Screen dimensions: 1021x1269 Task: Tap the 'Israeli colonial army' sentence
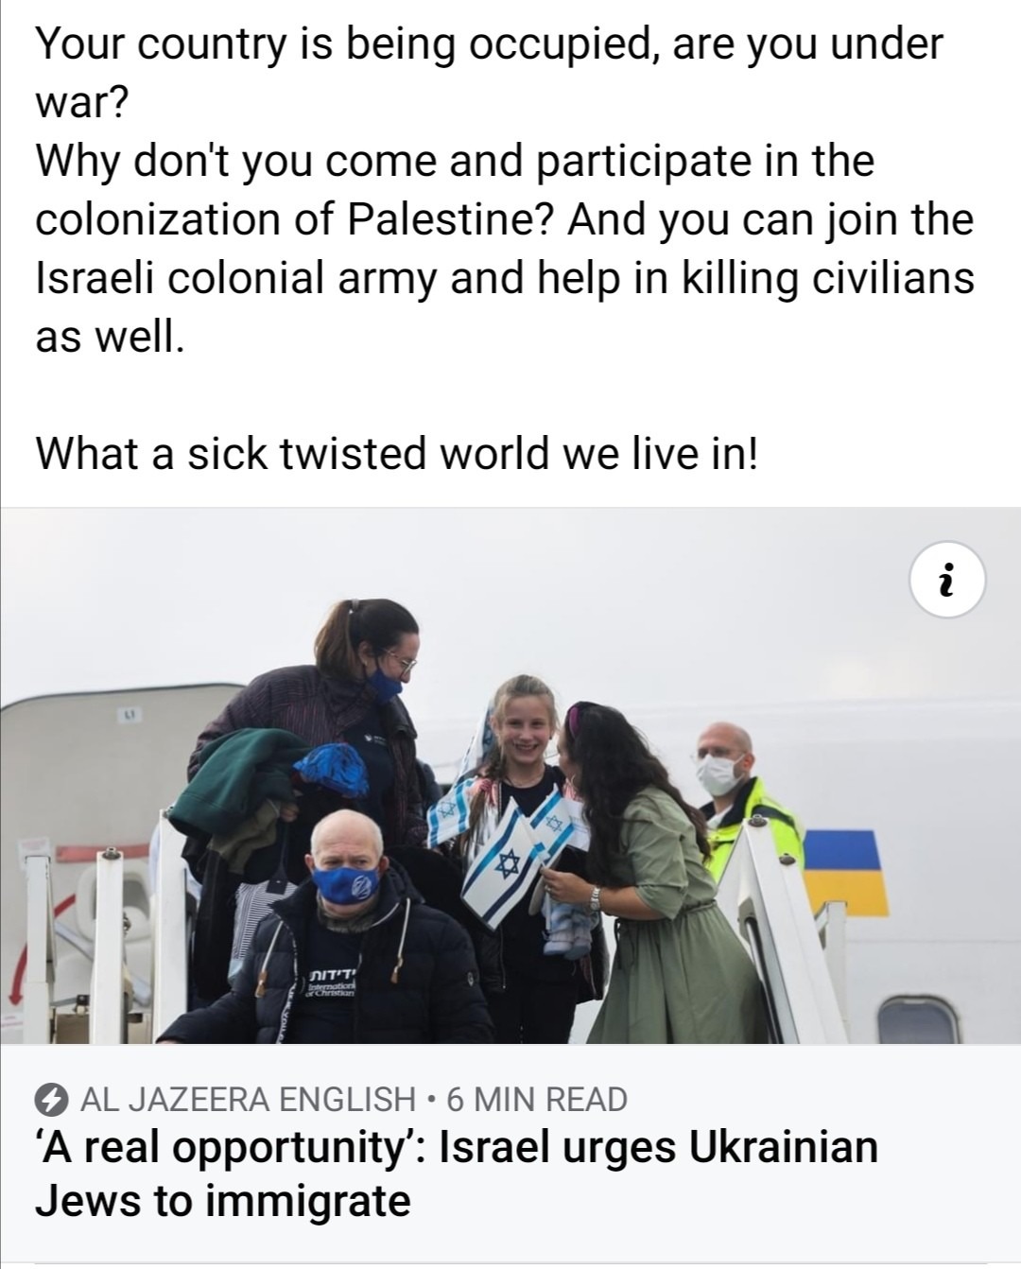coord(505,306)
